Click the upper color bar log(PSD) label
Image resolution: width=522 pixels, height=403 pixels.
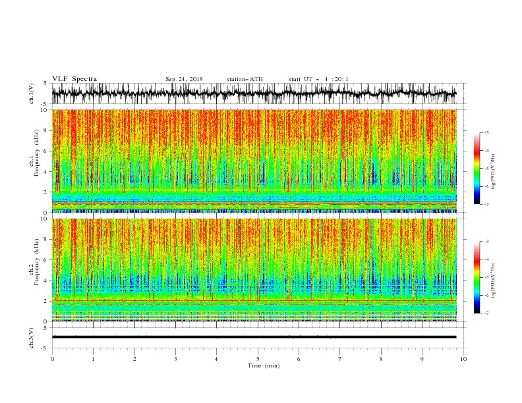point(493,172)
